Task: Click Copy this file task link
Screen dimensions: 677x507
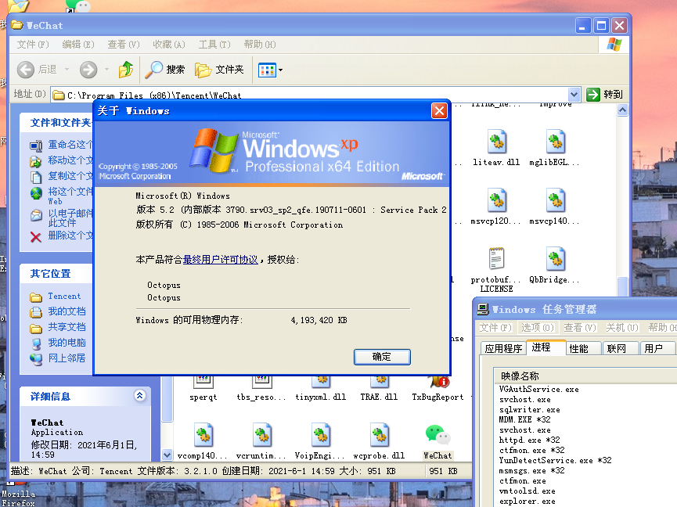Action: 70,176
